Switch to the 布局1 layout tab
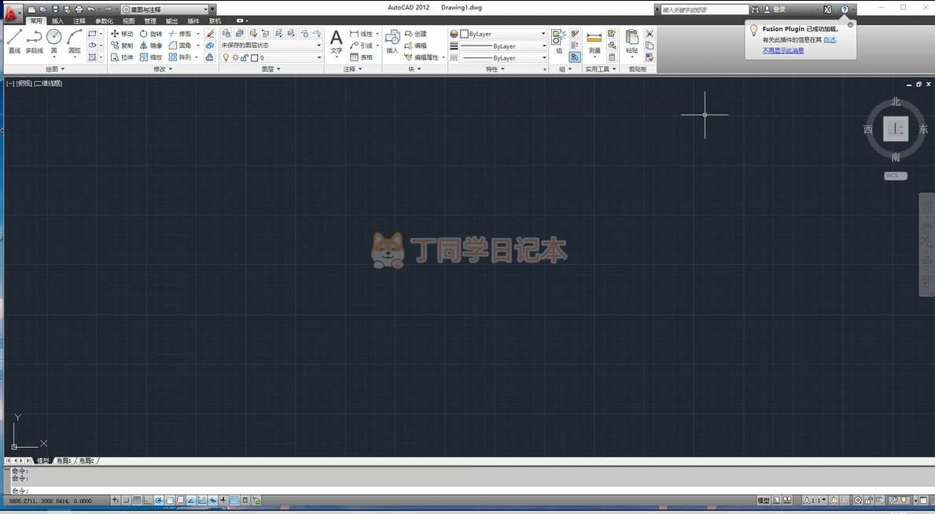Image resolution: width=935 pixels, height=514 pixels. point(64,461)
